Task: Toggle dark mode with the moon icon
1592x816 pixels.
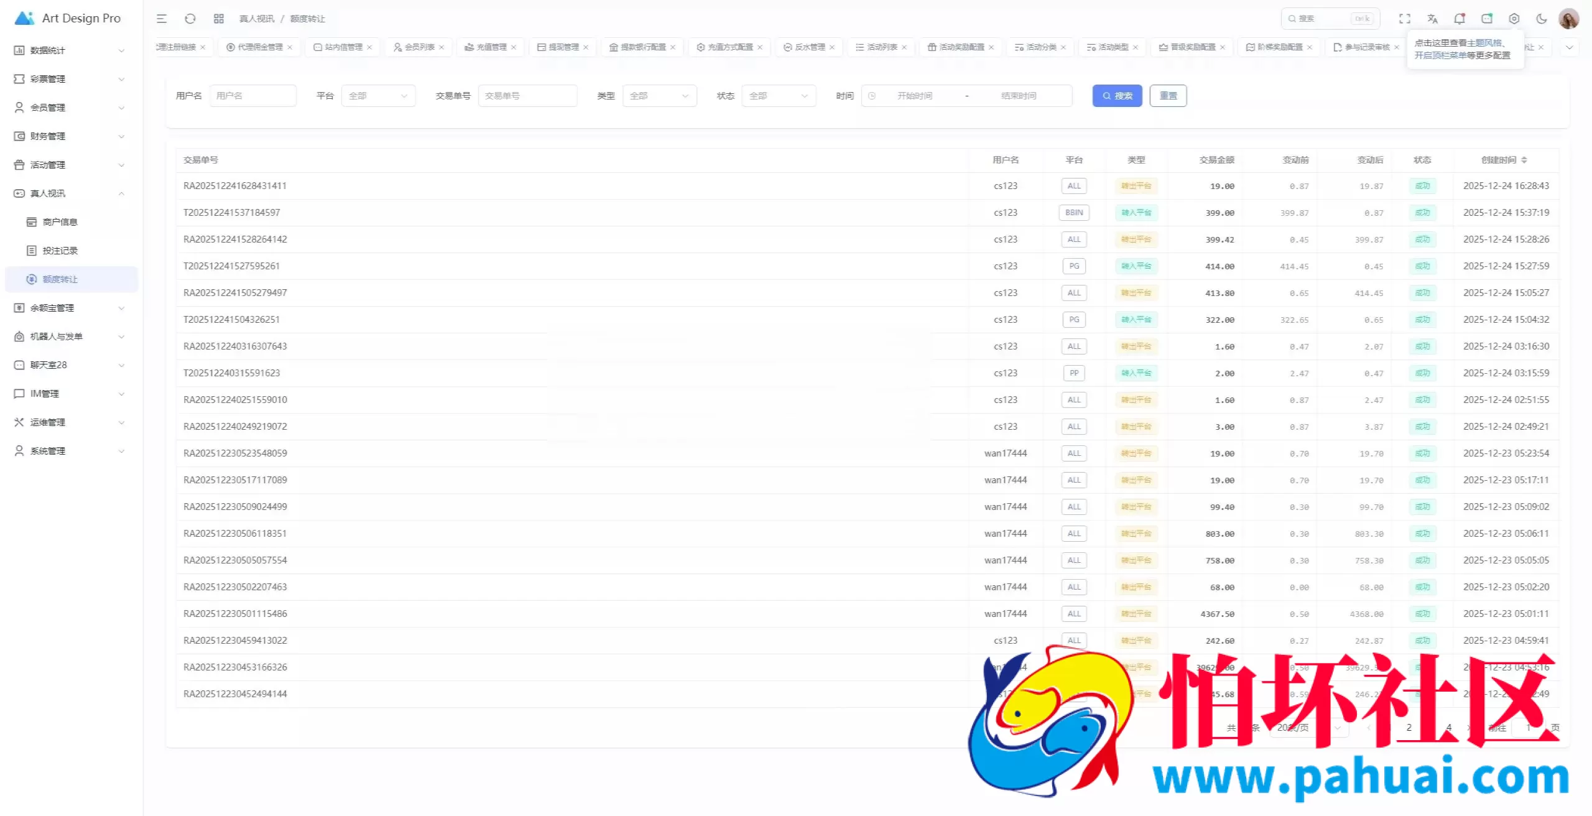Action: click(1542, 19)
